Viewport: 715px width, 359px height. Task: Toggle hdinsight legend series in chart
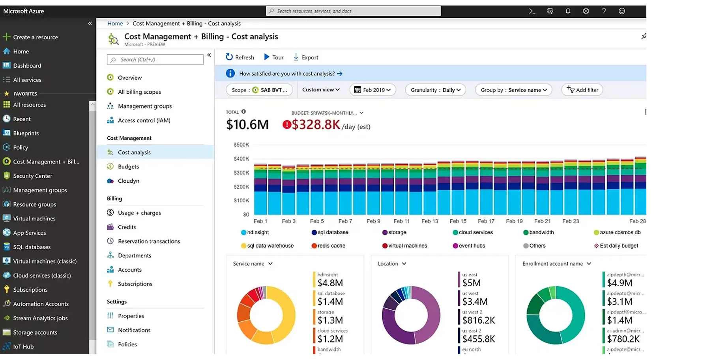255,233
